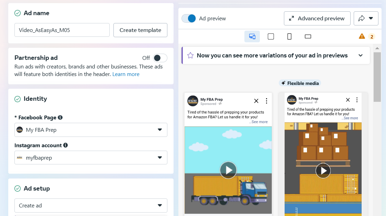Image resolution: width=386 pixels, height=216 pixels.
Task: Select the horizontal landscape preview icon
Action: pos(308,36)
